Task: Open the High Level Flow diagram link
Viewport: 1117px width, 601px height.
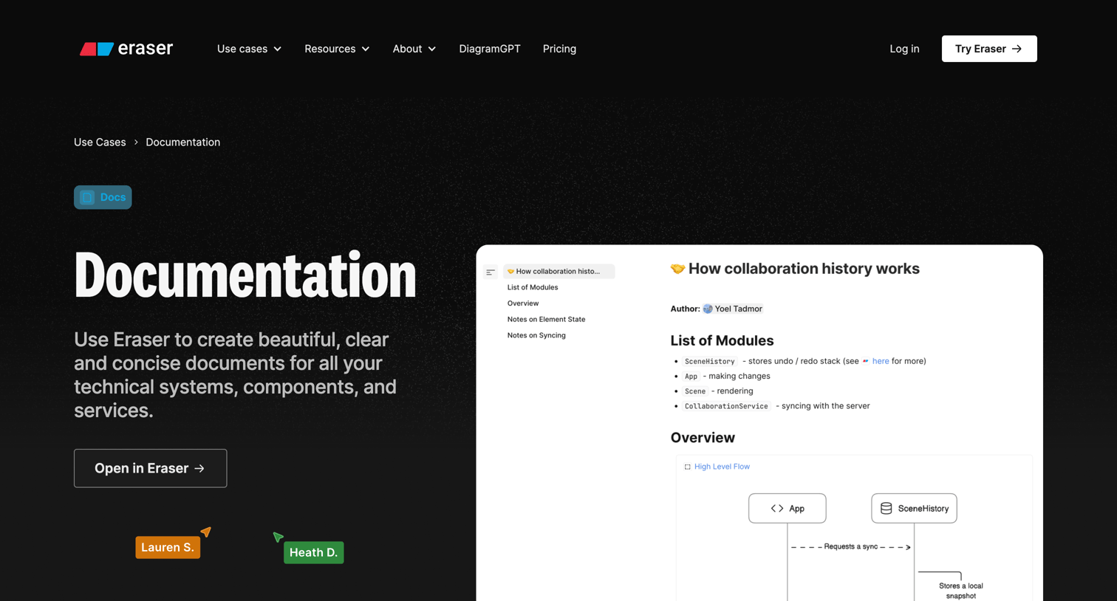Action: pos(722,467)
